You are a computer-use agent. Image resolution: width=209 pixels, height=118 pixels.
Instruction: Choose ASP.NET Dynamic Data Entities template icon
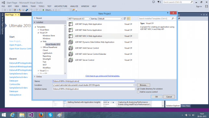point(71,42)
